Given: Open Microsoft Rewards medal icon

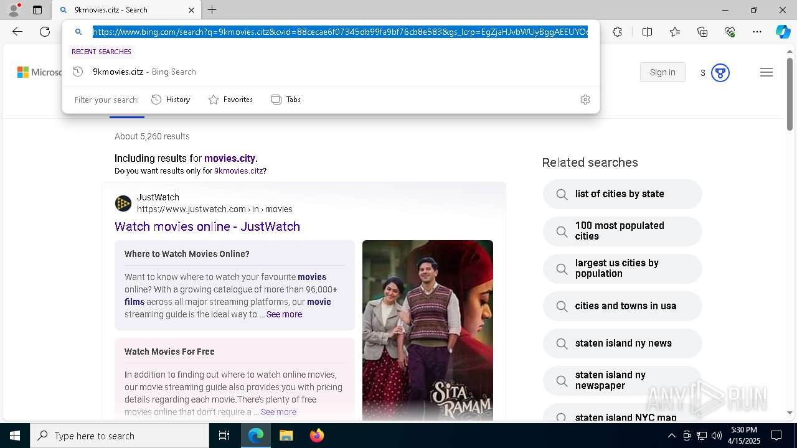Looking at the screenshot, I should 720,73.
